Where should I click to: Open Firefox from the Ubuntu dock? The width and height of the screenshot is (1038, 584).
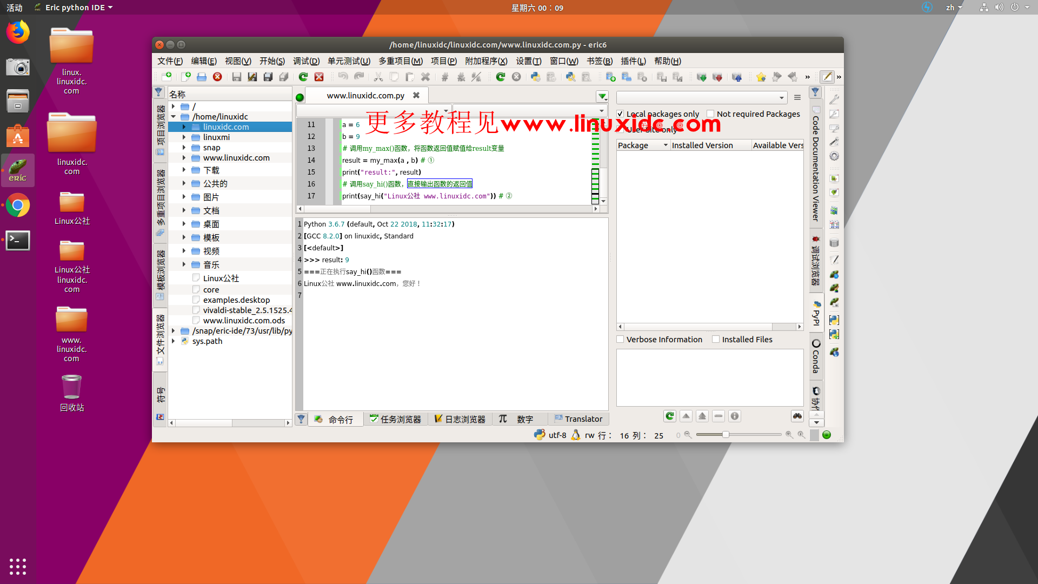click(x=18, y=32)
